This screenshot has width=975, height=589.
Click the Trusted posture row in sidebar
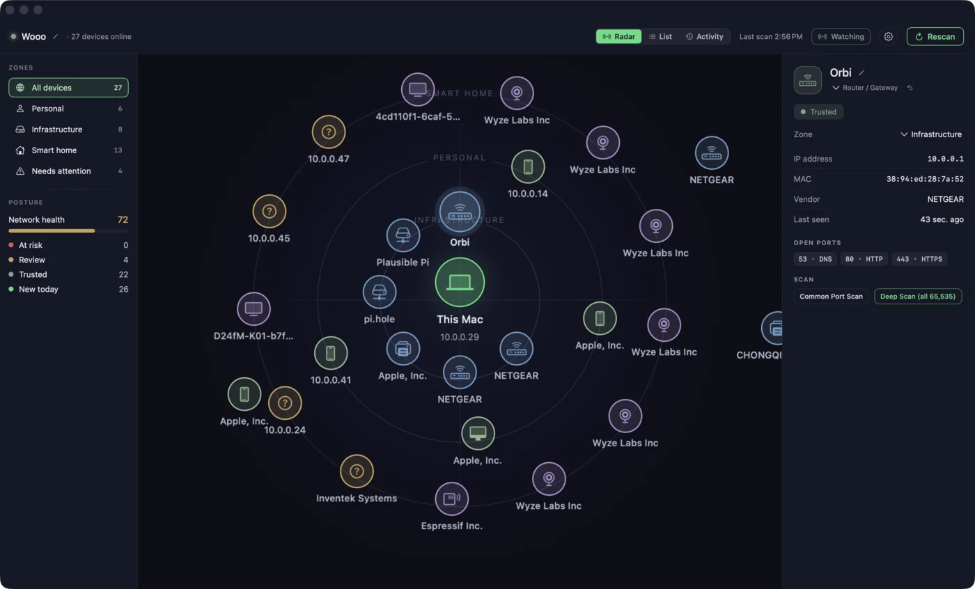(x=68, y=274)
